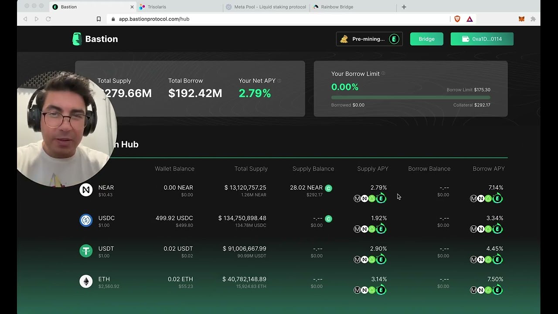Click the 2.79% Your Net APY value
This screenshot has height=314, width=558.
(255, 93)
